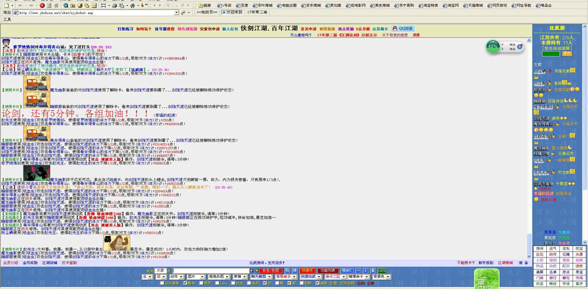Toggle the 状态 checkbox
The width and height of the screenshot is (588, 289).
click(233, 283)
